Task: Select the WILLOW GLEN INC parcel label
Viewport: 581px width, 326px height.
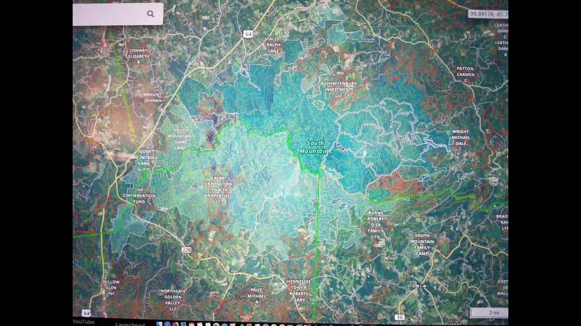Action: tap(111, 288)
